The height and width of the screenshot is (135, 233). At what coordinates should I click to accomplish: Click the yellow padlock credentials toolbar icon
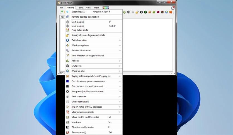click(x=137, y=12)
